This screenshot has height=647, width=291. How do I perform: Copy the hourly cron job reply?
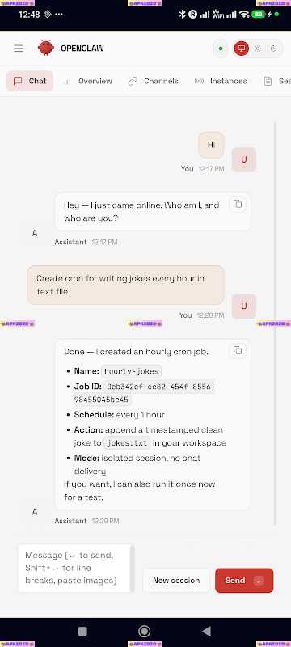click(x=238, y=350)
